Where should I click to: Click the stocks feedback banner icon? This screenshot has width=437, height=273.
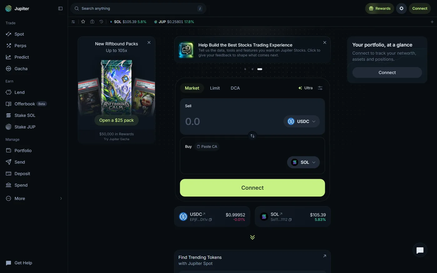pyautogui.click(x=187, y=50)
